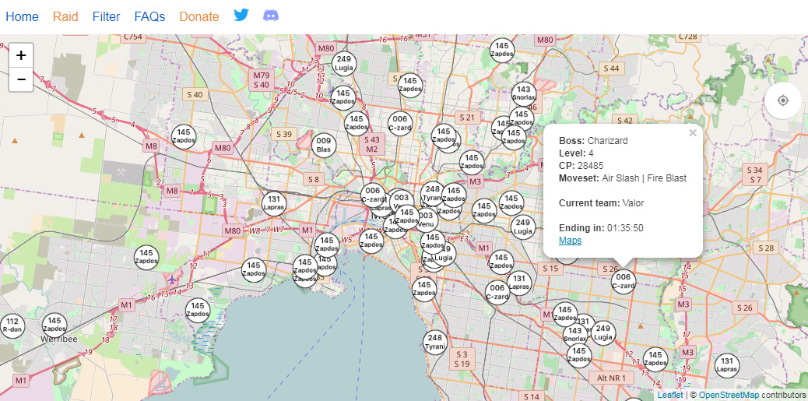Image resolution: width=808 pixels, height=401 pixels.
Task: Open the Leaflet attribution link
Action: [x=670, y=395]
